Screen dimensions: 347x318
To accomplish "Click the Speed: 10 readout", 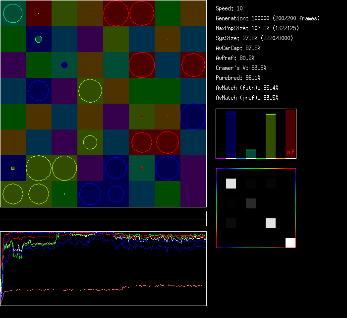I will click(230, 8).
